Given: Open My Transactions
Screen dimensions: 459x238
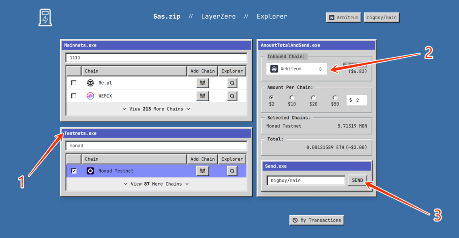Looking at the screenshot, I should [317, 220].
